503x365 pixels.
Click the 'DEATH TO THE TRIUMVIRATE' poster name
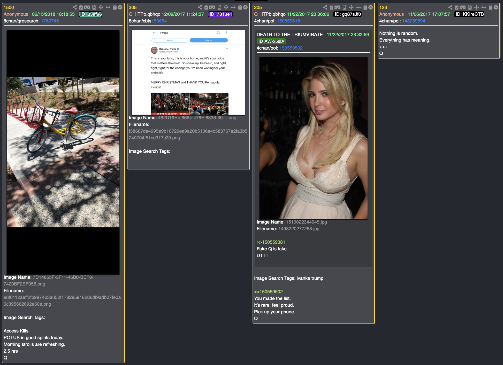[x=289, y=35]
